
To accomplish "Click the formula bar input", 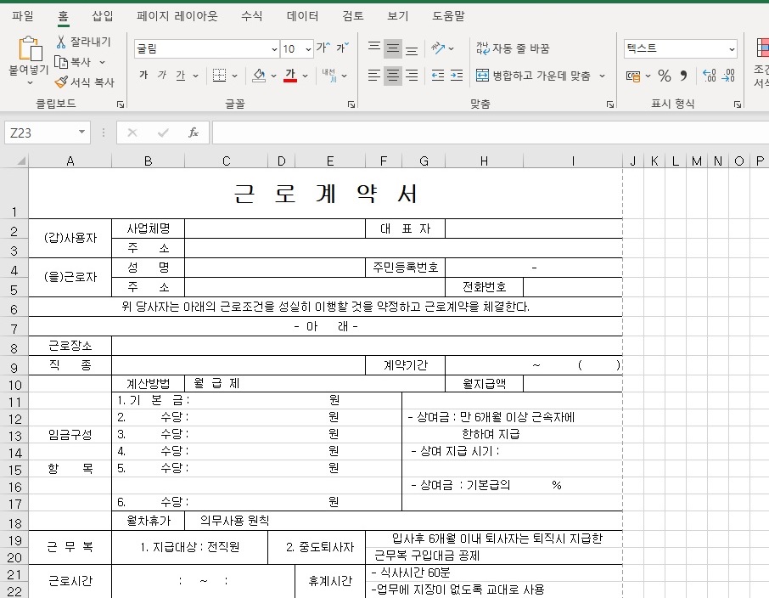I will pos(491,133).
